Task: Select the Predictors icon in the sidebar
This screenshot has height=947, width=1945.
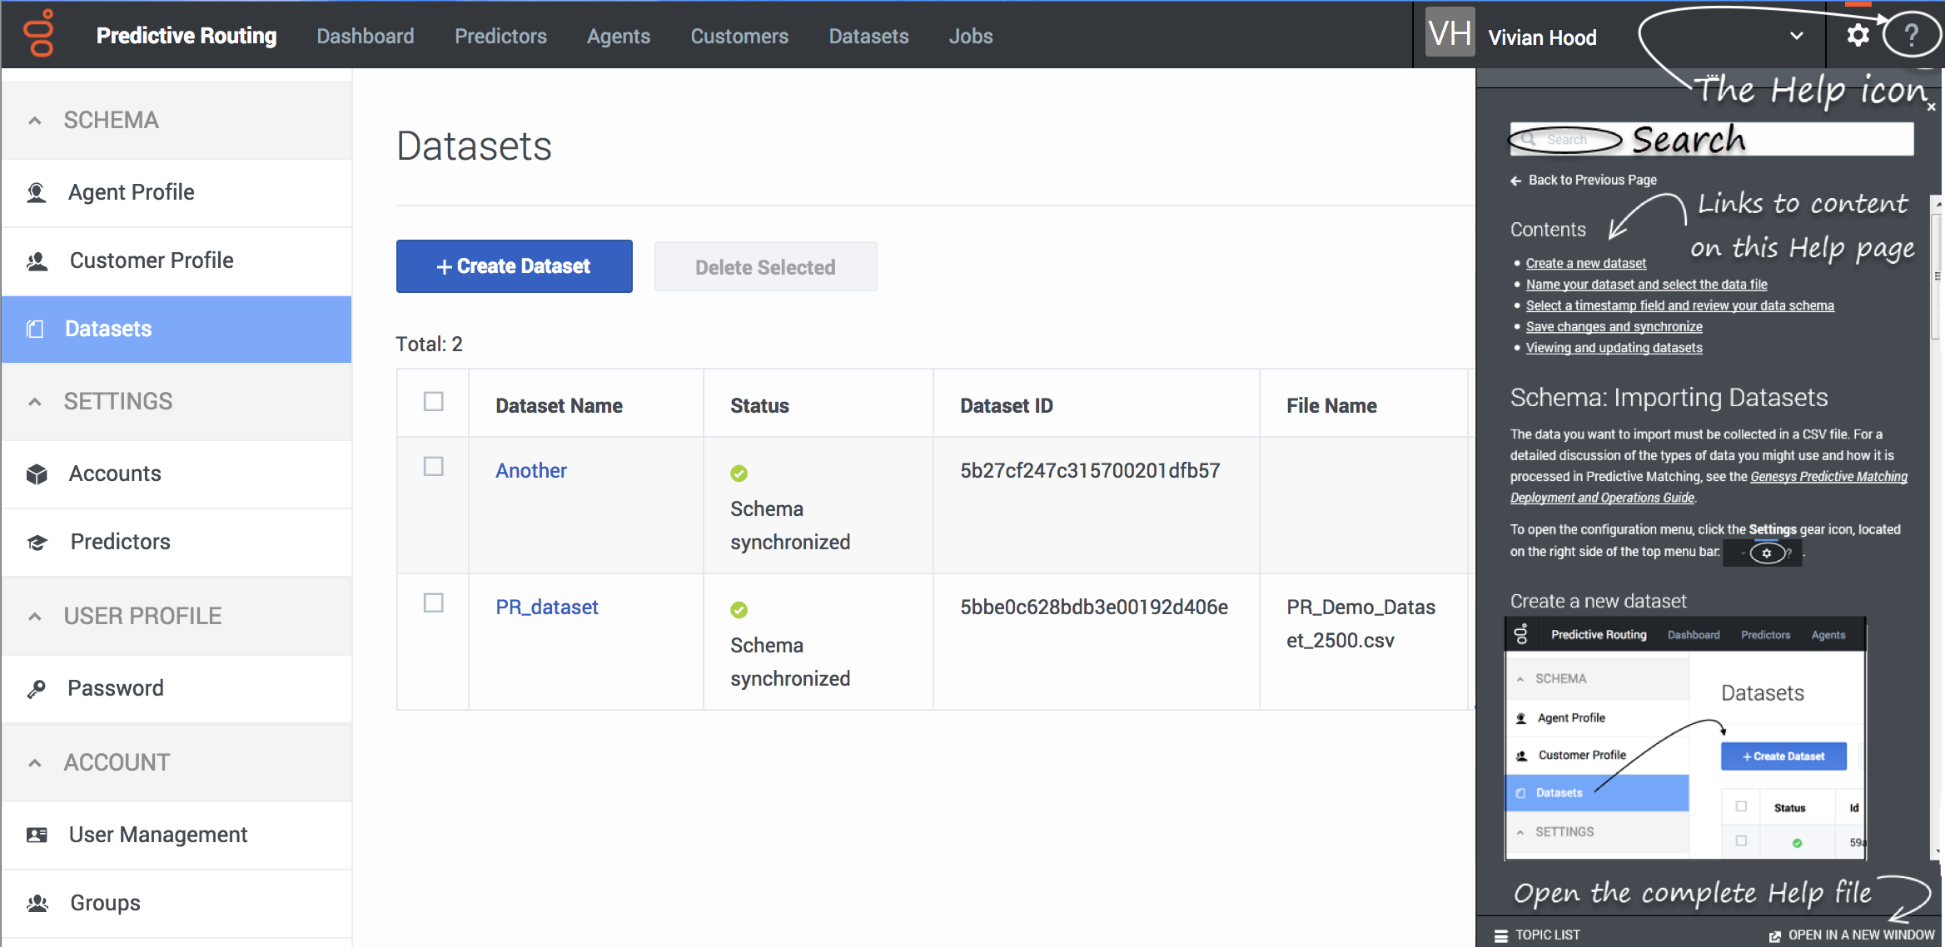Action: 37,542
